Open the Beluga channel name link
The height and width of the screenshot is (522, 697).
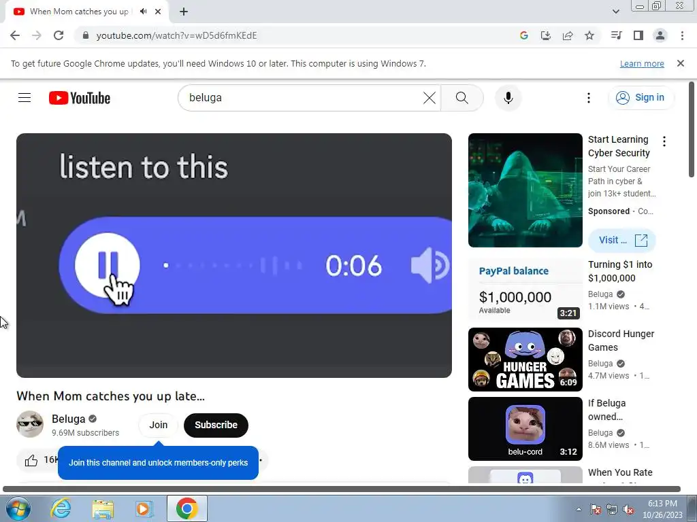pos(68,419)
